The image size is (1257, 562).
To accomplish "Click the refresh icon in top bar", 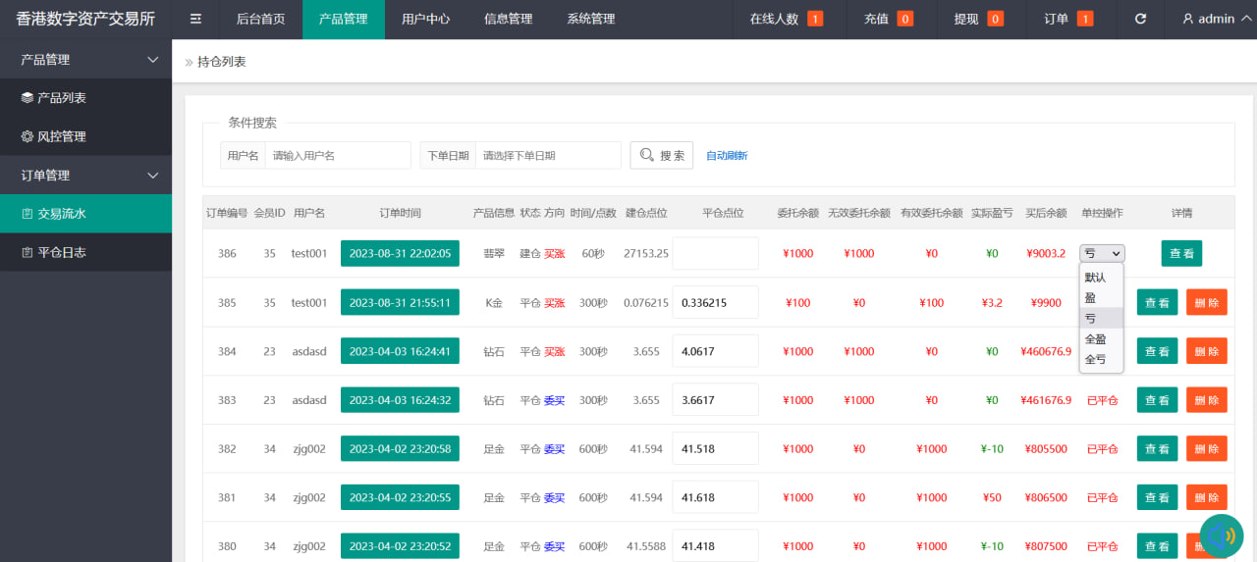I will (1140, 19).
